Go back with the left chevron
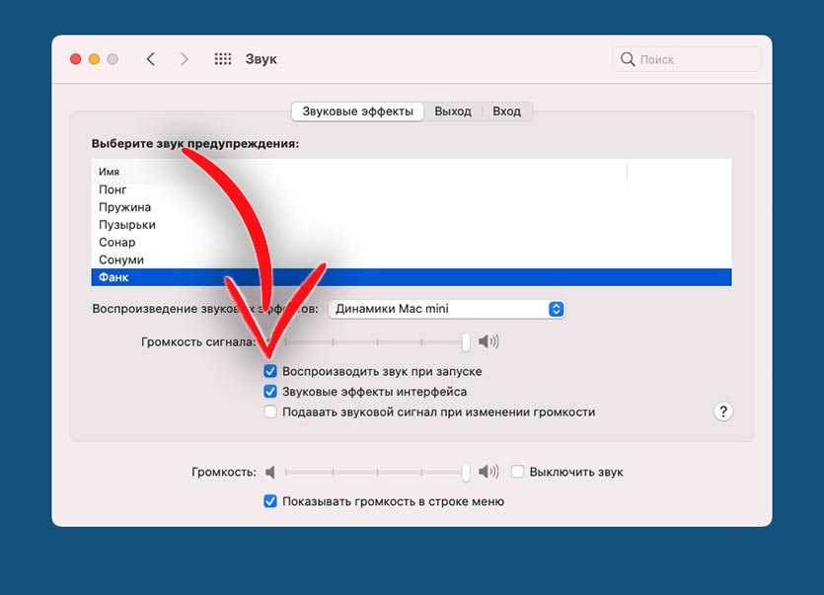824x595 pixels. (x=151, y=59)
